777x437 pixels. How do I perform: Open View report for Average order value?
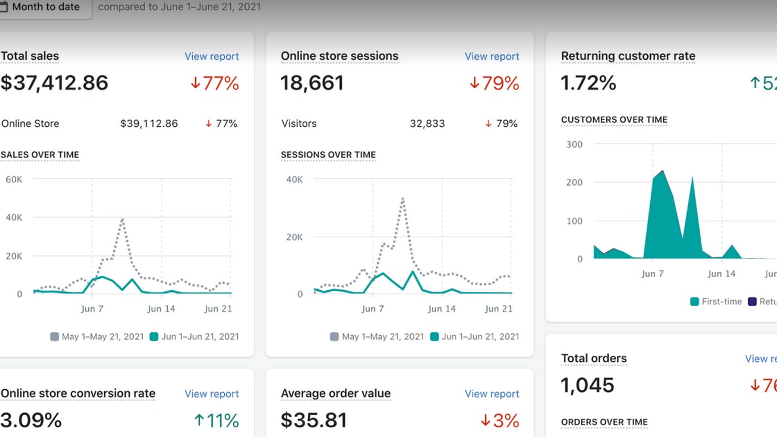click(x=492, y=394)
